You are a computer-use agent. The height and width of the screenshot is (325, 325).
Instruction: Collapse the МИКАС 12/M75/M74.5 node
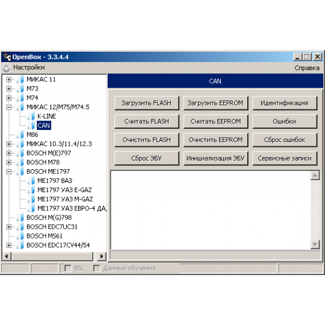[x=8, y=107]
